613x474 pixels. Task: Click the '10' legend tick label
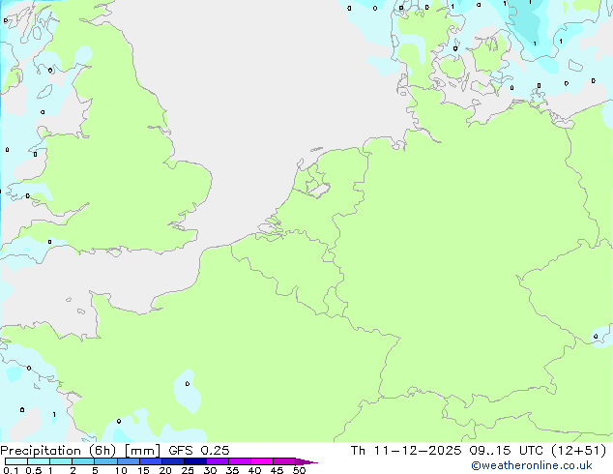coord(121,470)
